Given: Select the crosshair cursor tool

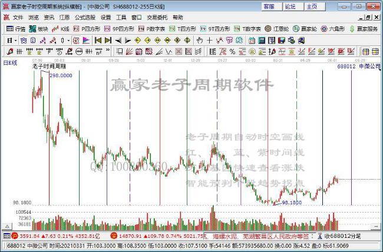Looking at the screenshot, I should pos(209,40).
